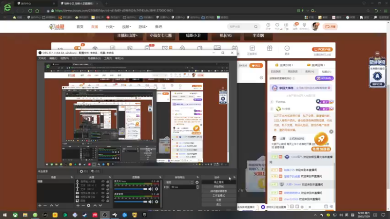Pop out the Scenes dock icon

(72, 177)
